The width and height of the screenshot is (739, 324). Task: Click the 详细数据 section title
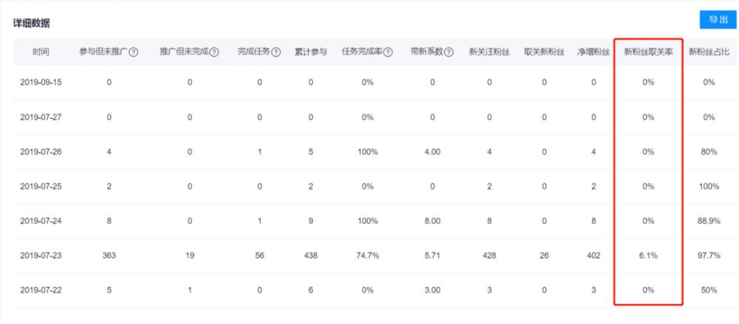click(31, 24)
